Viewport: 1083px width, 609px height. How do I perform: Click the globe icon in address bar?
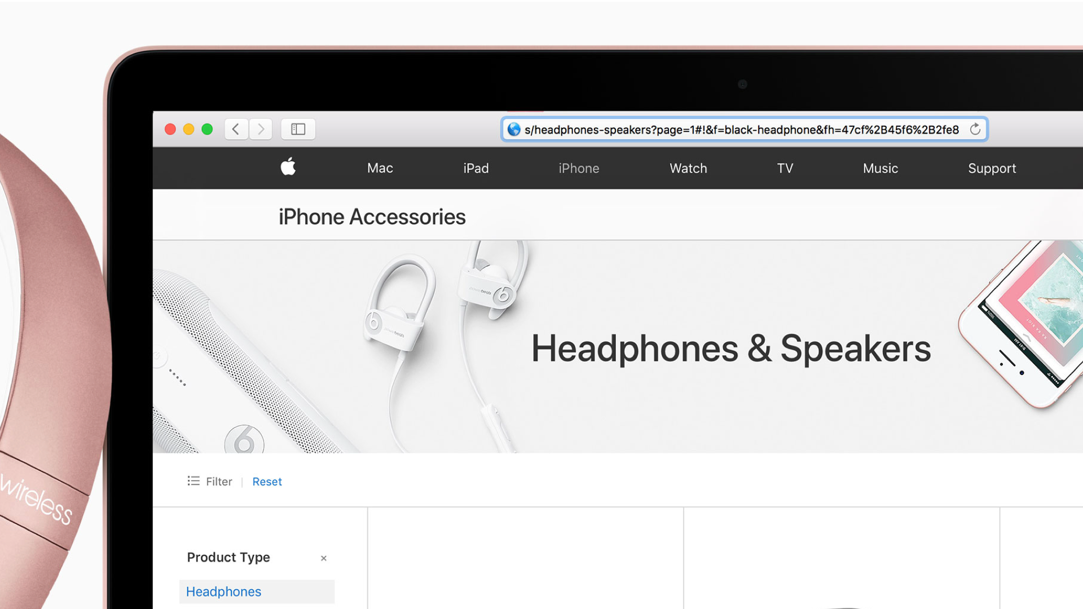tap(514, 129)
